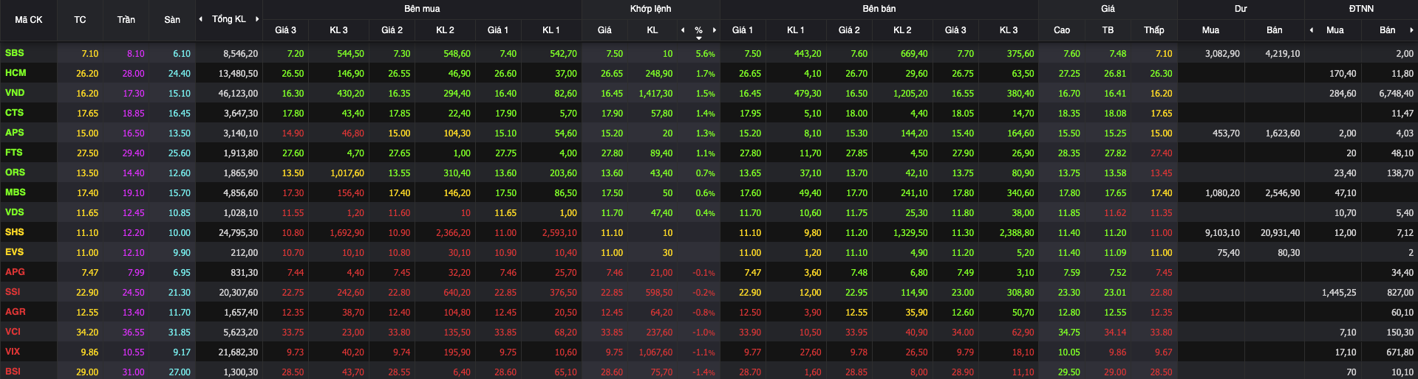The height and width of the screenshot is (379, 1418).
Task: Click the Thấp column header
Action: (1154, 30)
